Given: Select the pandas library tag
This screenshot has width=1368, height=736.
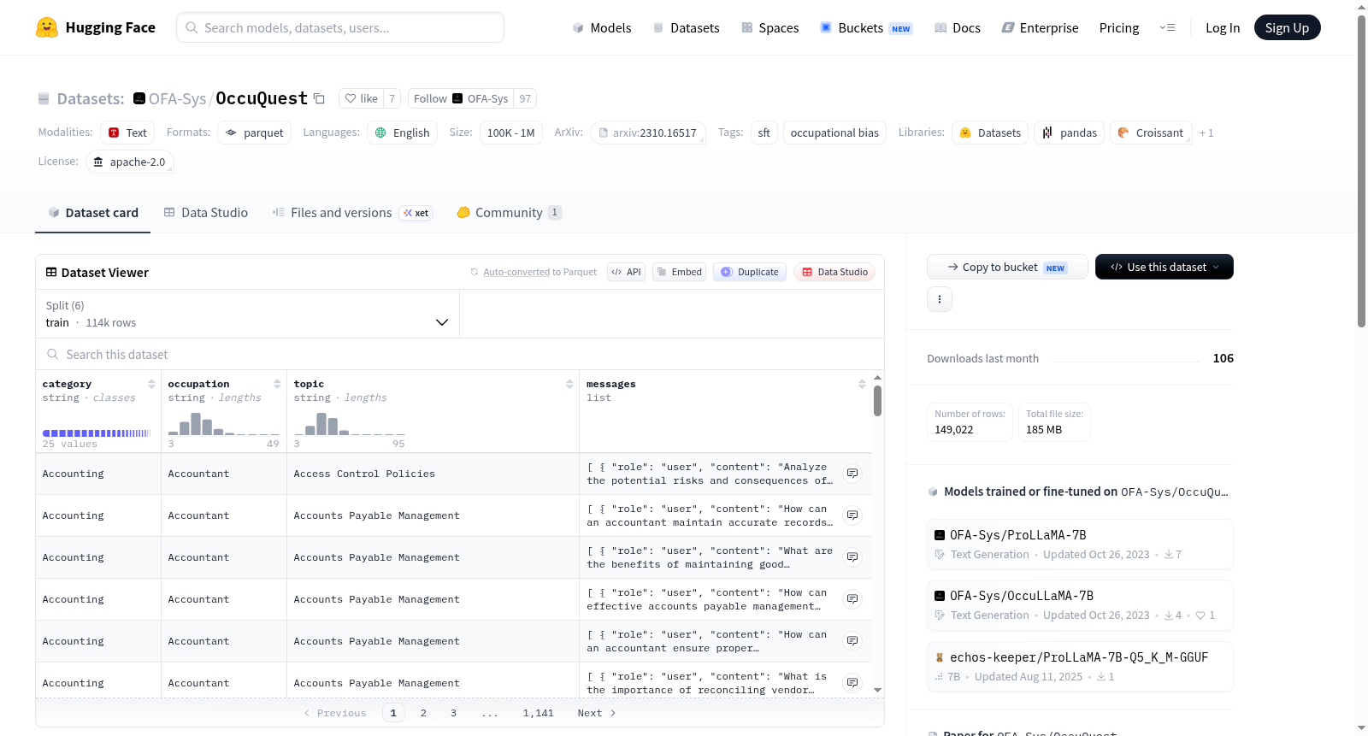Looking at the screenshot, I should click(1070, 132).
